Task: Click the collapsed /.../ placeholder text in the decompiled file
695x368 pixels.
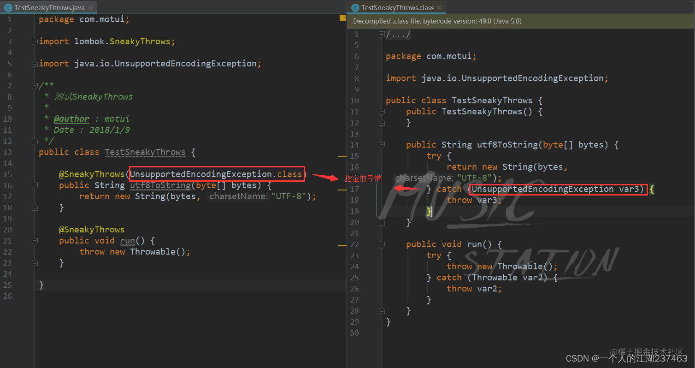Action: point(398,34)
